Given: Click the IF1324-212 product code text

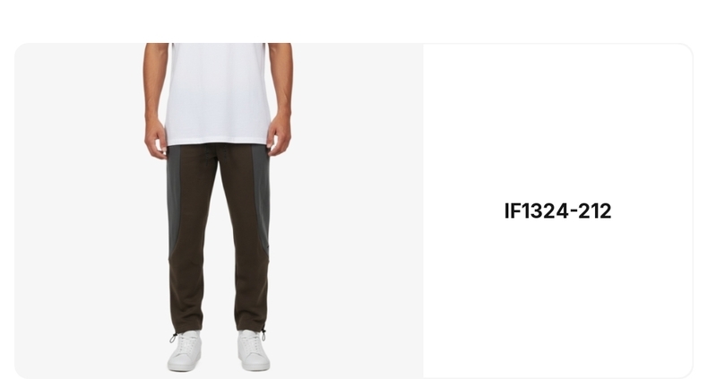Looking at the screenshot, I should point(557,211).
